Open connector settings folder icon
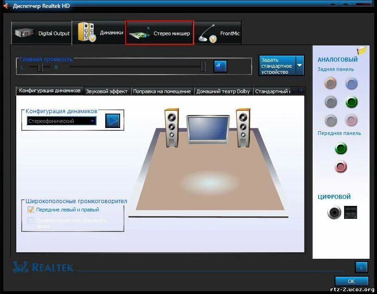Image resolution: width=377 pixels, height=294 pixels. (362, 51)
